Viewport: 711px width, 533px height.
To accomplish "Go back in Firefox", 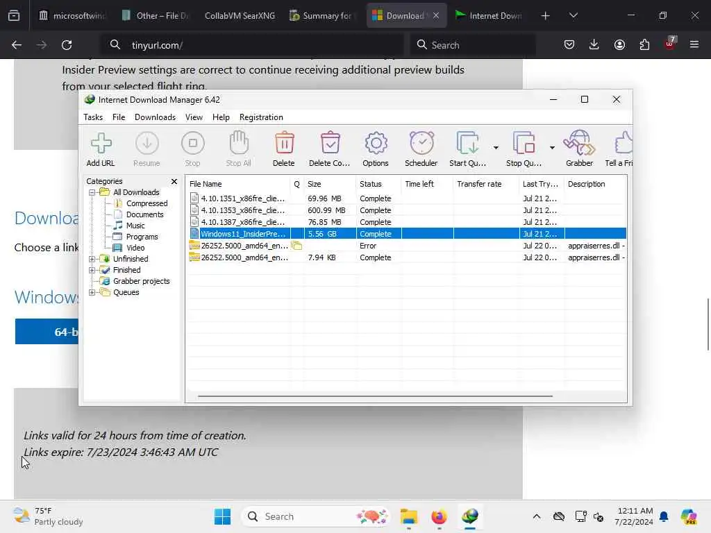I will coord(17,45).
